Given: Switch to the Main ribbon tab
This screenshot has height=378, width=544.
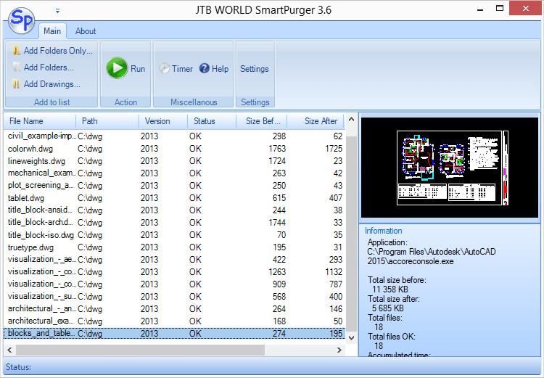Looking at the screenshot, I should click(x=52, y=31).
